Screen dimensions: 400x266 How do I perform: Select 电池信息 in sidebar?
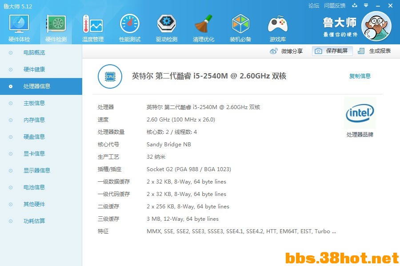(x=41, y=188)
